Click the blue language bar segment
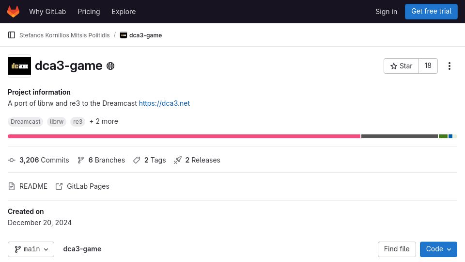This screenshot has height=262, width=465. tap(450, 136)
